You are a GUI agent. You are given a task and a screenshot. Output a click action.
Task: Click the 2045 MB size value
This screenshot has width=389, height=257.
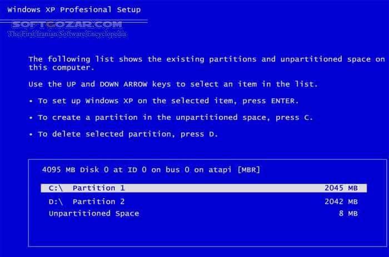click(x=341, y=188)
